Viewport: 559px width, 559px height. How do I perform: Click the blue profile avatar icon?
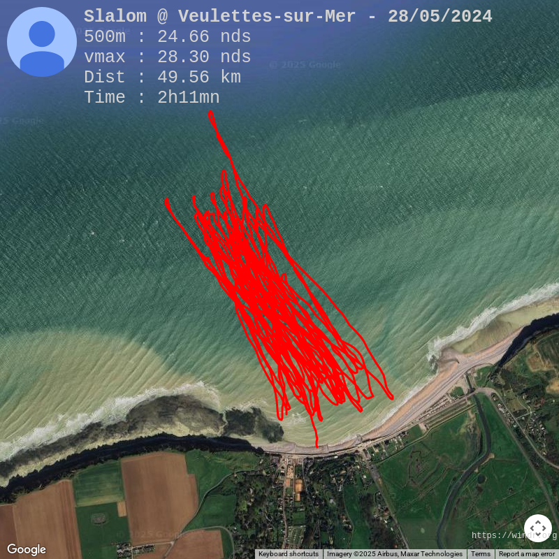point(42,42)
